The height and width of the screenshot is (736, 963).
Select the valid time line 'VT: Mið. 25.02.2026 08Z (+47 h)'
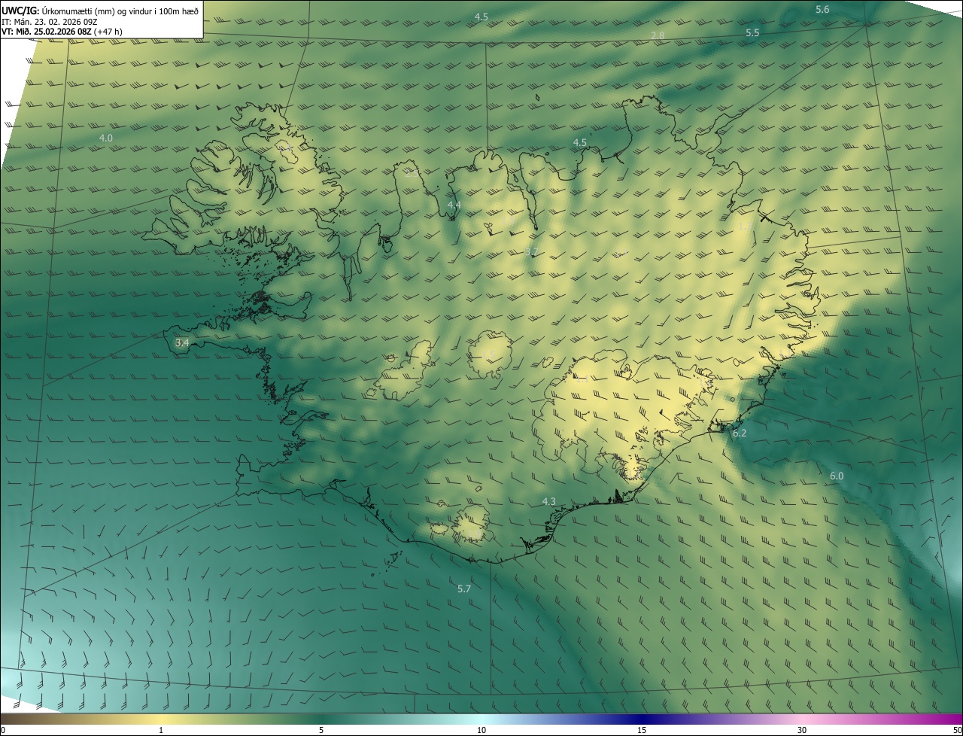pyautogui.click(x=62, y=32)
